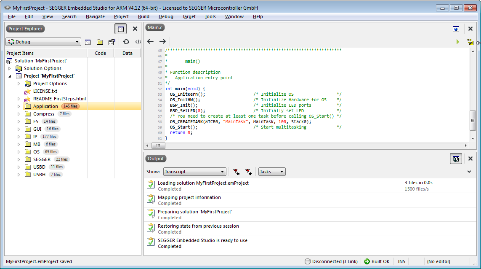Screen dimensions: 481x269
Task: Collapse the Project 'MyFirstProject' node
Action: (10, 76)
